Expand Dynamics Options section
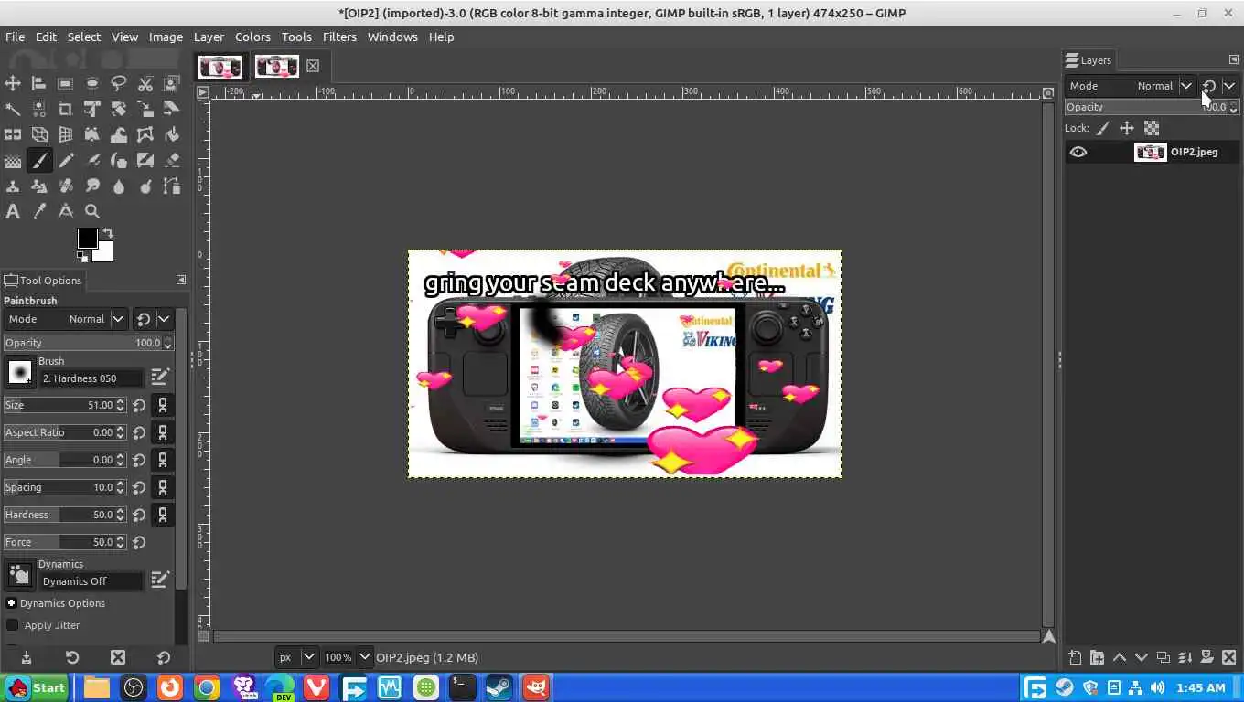 pos(12,603)
